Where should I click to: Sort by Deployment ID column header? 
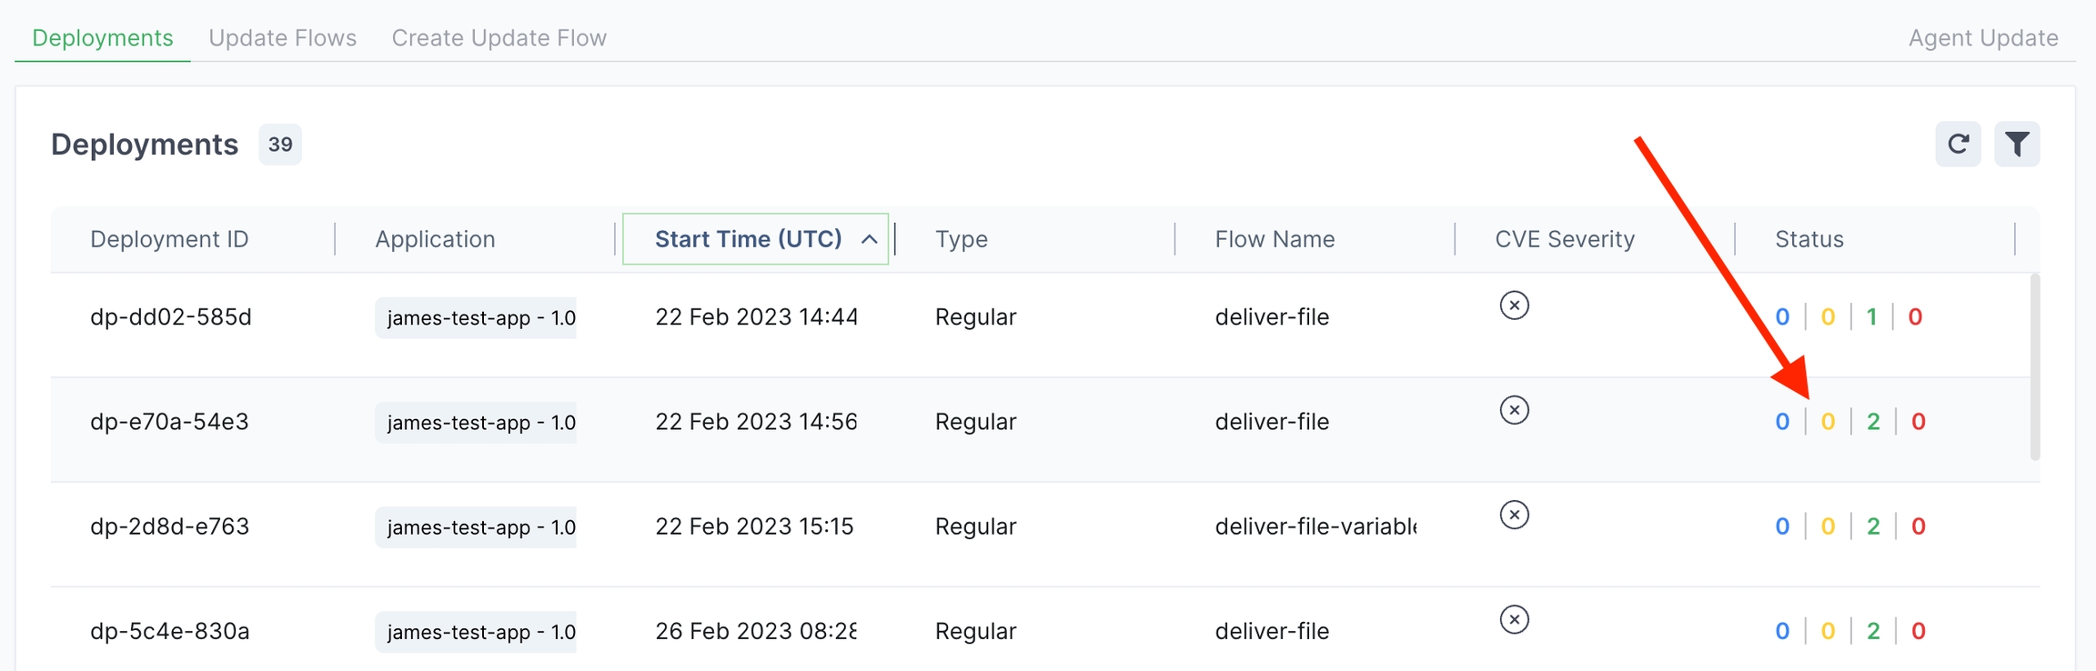point(169,239)
